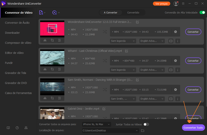Open Gravador de Tela section
Image resolution: width=207 pixels, height=135 pixels.
[x=15, y=73]
